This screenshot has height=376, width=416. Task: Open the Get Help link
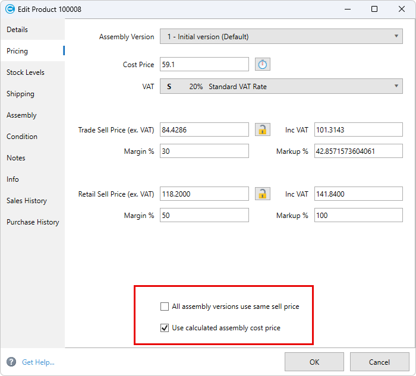tap(38, 362)
